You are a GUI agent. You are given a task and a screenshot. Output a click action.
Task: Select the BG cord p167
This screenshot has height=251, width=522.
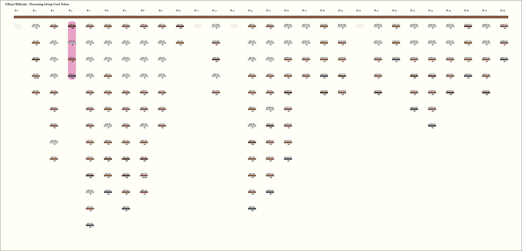click(x=504, y=60)
